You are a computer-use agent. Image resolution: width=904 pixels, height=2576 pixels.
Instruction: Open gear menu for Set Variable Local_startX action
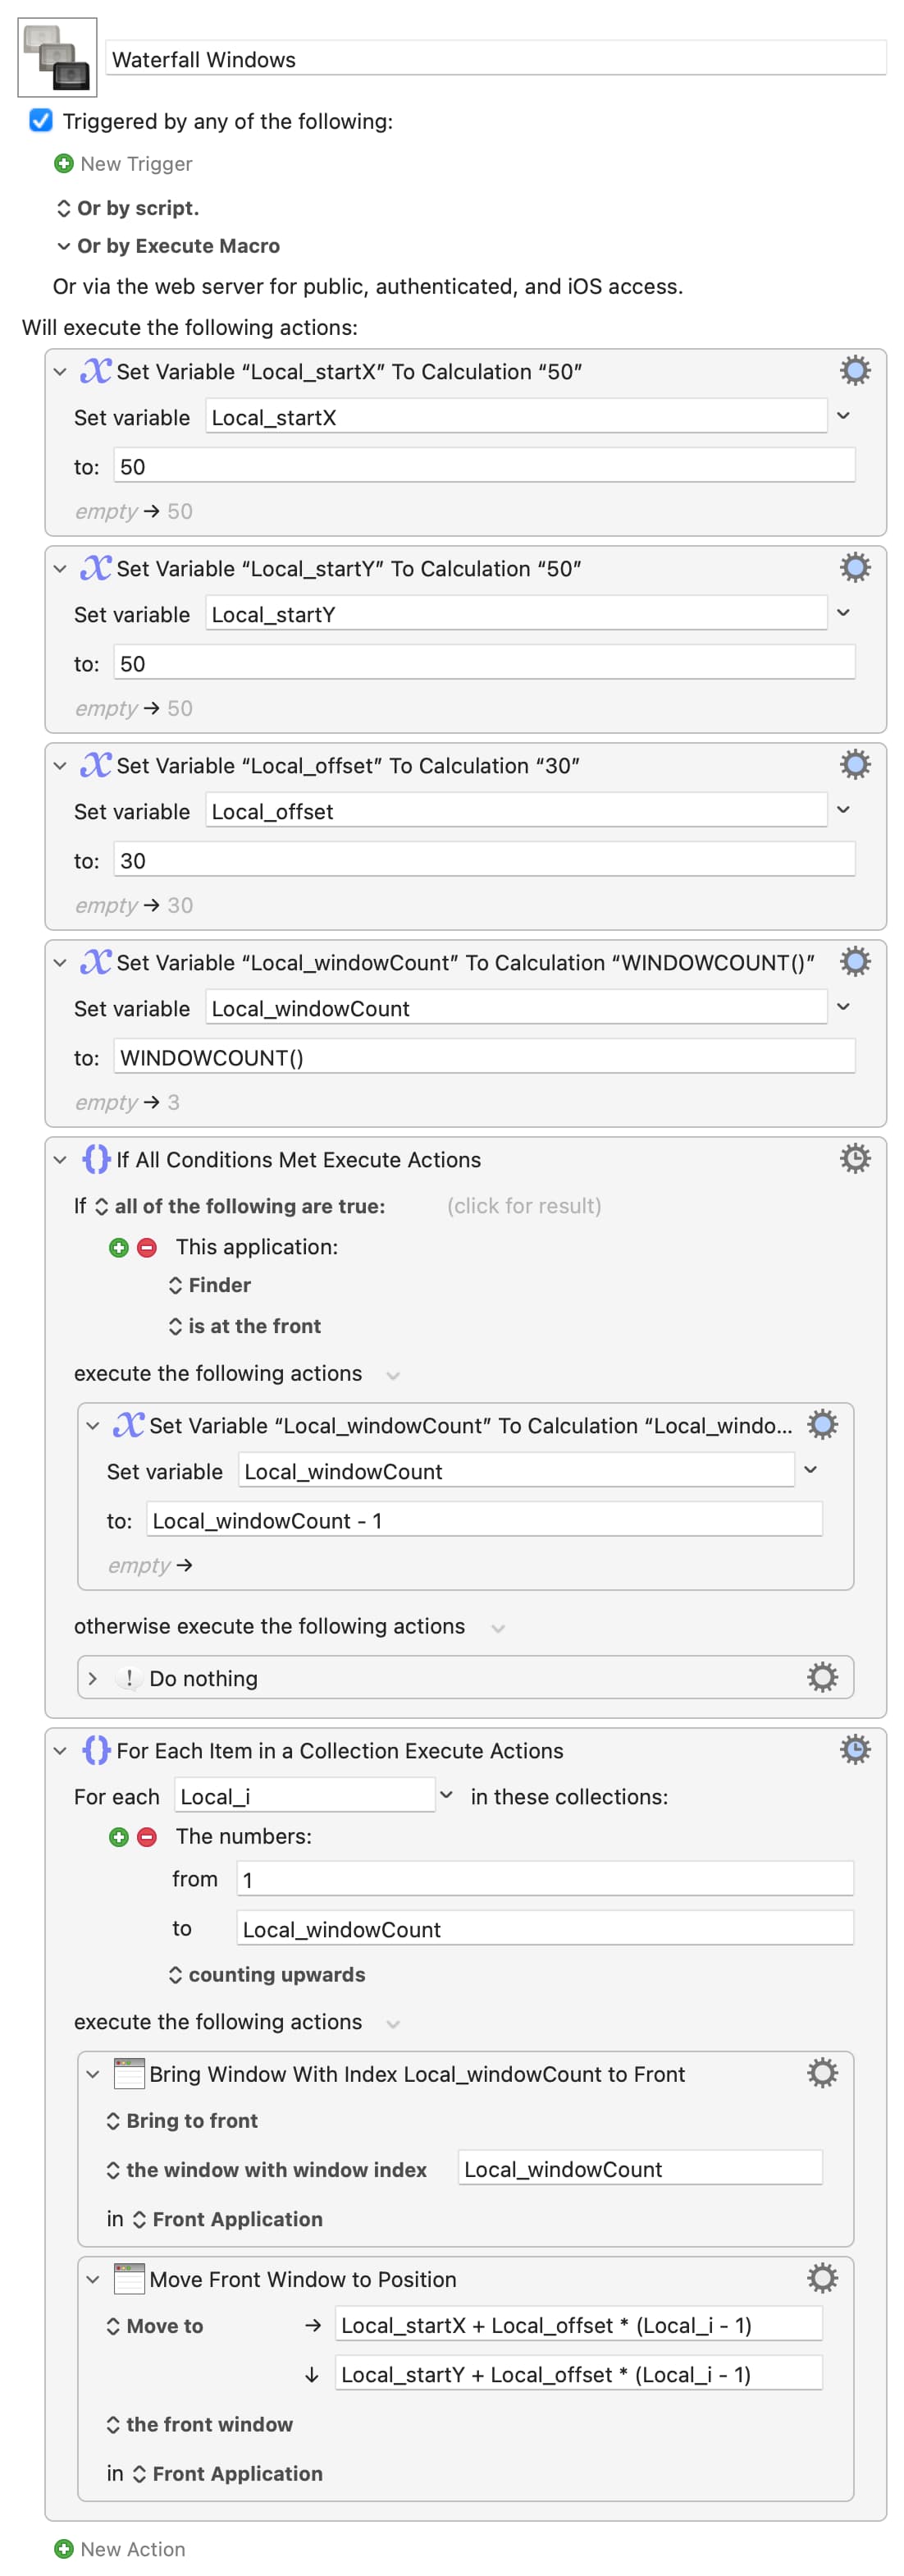[x=854, y=371]
